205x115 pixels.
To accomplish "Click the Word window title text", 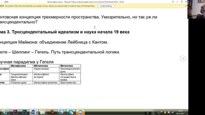I will 86,2.
